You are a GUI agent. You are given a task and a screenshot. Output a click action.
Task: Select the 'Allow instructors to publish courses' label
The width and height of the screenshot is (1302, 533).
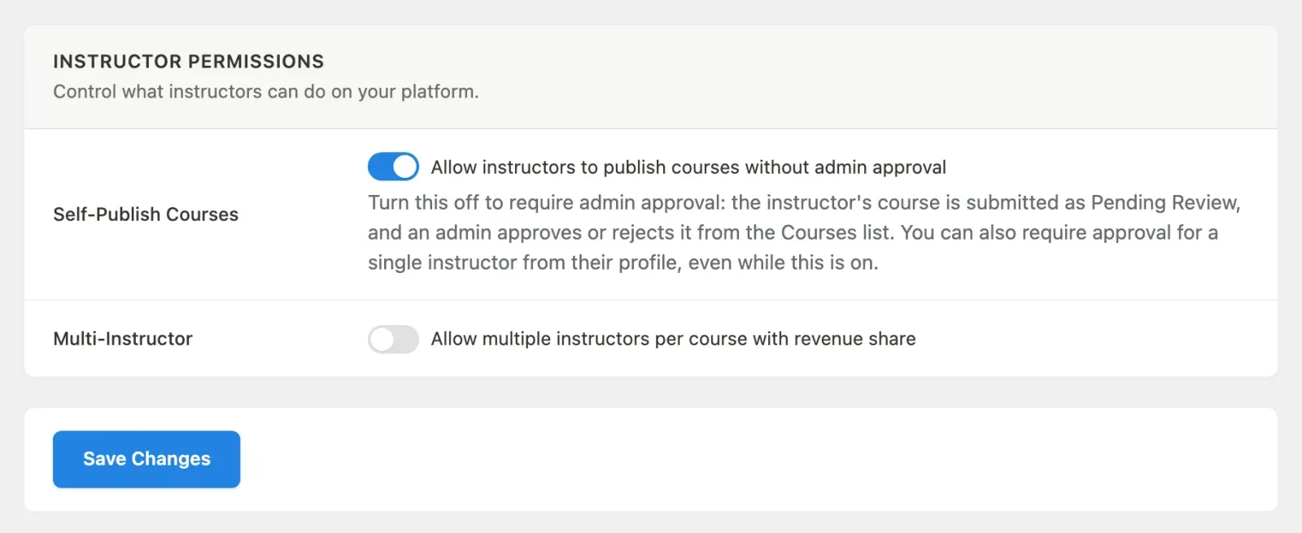688,167
